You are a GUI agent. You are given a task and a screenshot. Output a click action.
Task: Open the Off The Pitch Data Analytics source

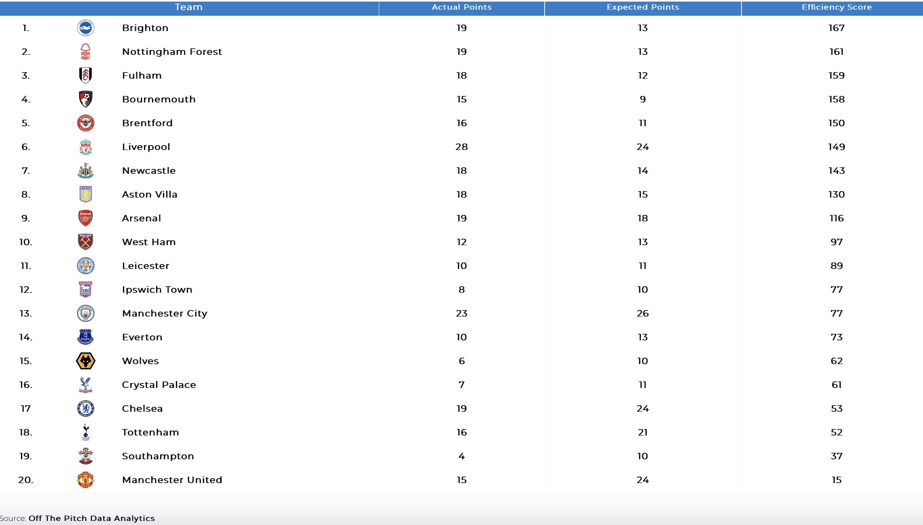click(x=92, y=518)
